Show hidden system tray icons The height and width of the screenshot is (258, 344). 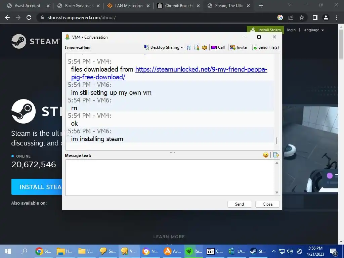(x=273, y=251)
